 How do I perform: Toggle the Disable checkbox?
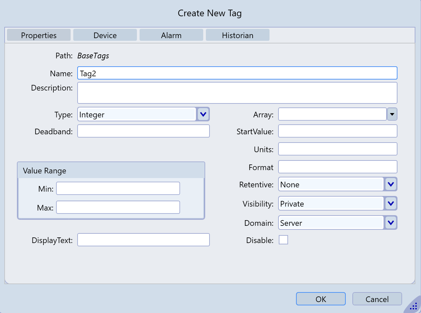[283, 240]
